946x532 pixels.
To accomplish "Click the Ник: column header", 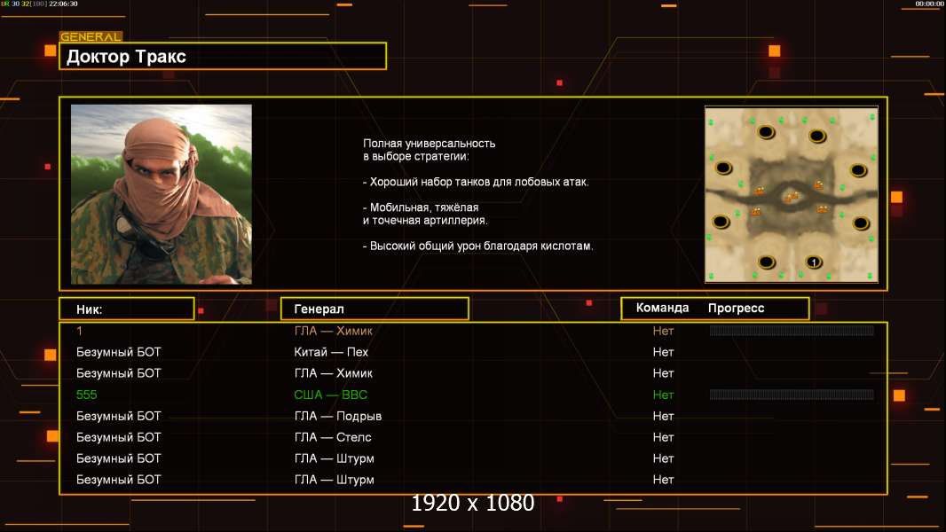I will tap(127, 309).
